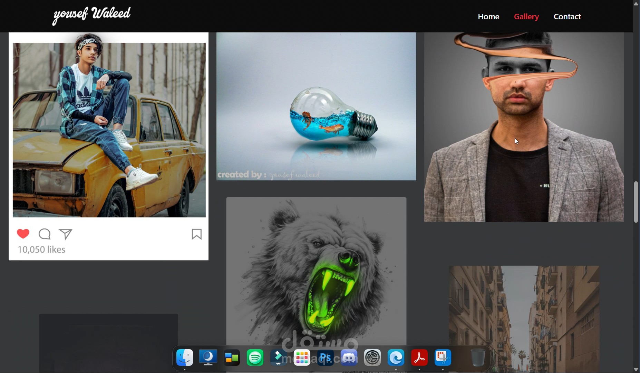The height and width of the screenshot is (373, 640).
Task: Click the scrollbar down arrow
Action: 636,370
